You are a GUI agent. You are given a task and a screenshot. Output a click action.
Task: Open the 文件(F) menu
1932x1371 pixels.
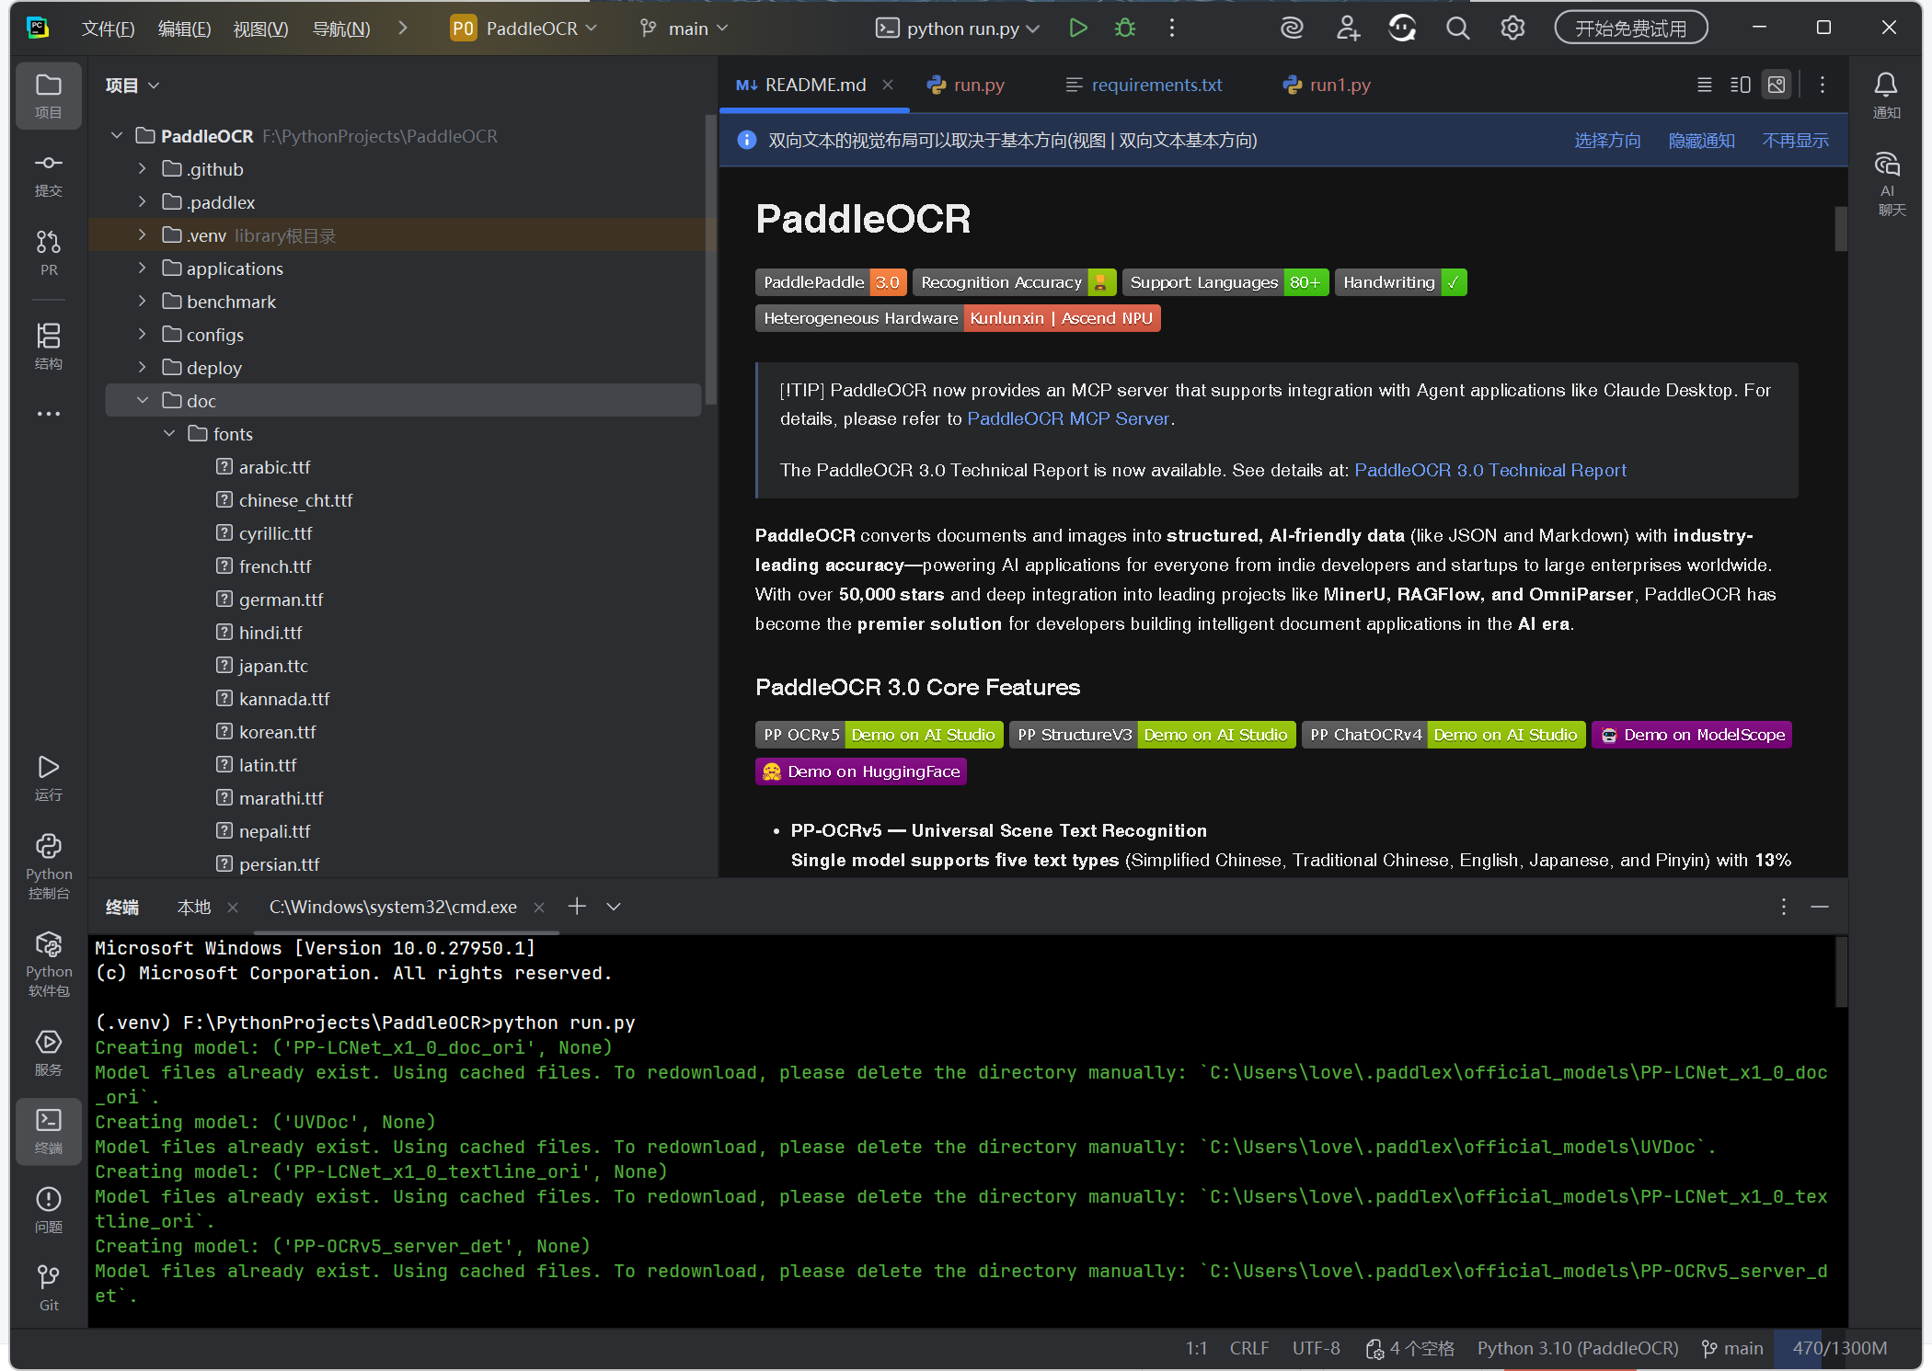[109, 29]
